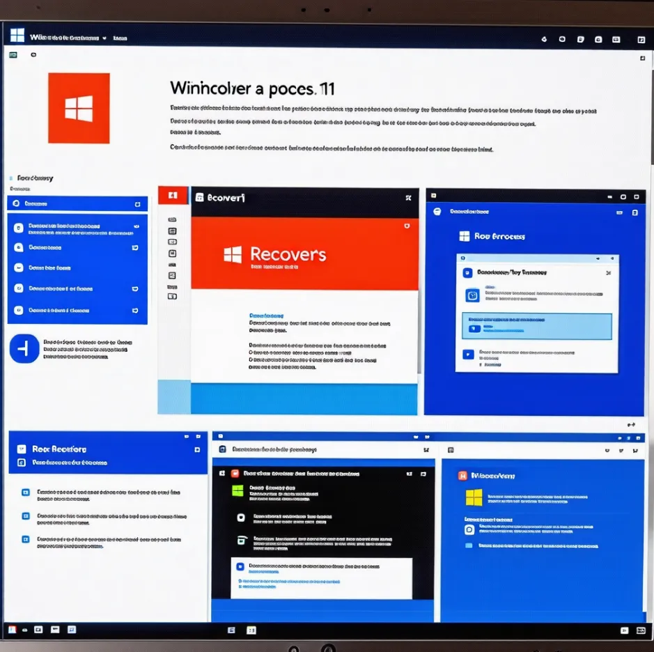
Task: Click the icon of the last blue list row
Action: tap(18, 311)
